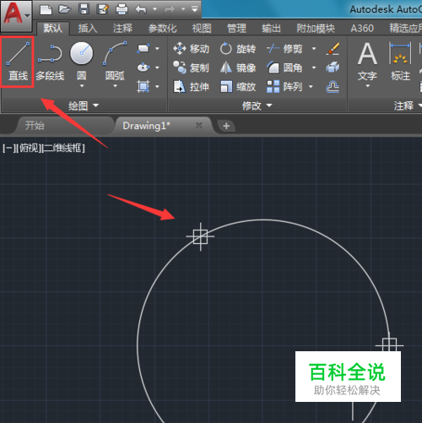Choose the Move (移动) command
Image resolution: width=422 pixels, height=423 pixels.
click(x=192, y=49)
